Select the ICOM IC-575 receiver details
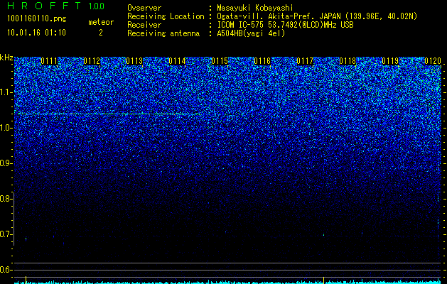This screenshot has height=284, width=447. pyautogui.click(x=285, y=25)
